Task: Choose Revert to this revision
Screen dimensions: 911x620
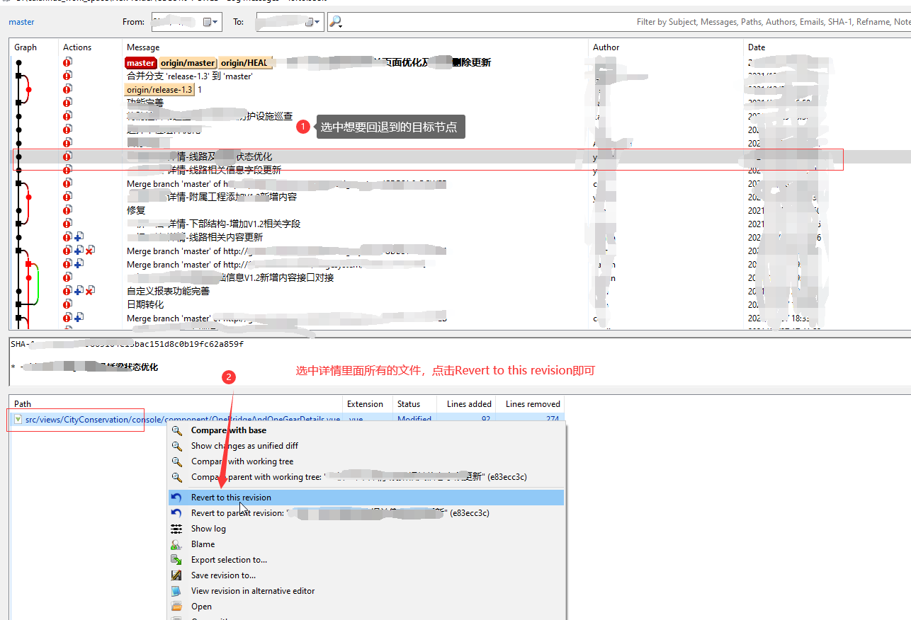Action: tap(366, 498)
